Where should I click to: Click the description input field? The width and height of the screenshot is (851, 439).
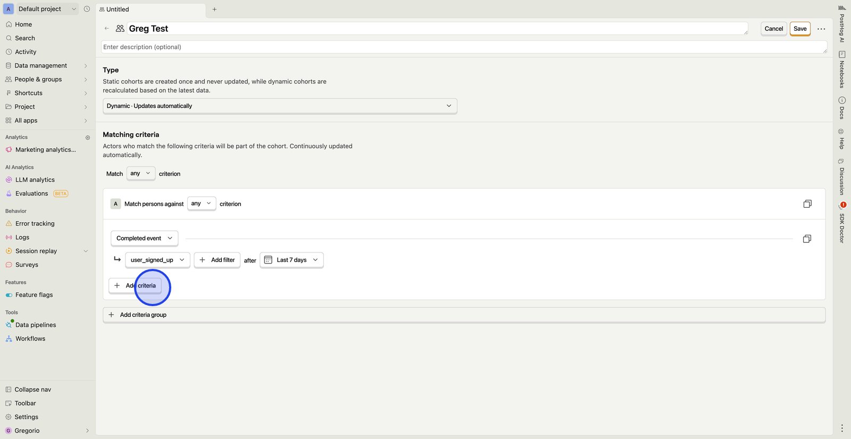pos(463,47)
